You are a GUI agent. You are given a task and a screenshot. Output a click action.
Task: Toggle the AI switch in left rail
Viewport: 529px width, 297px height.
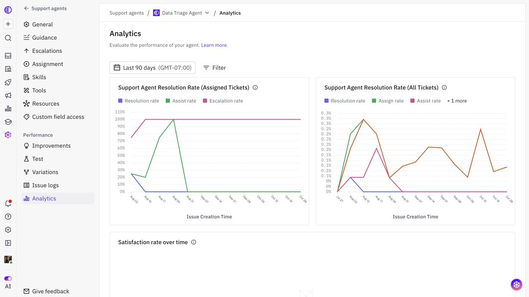coord(8,278)
